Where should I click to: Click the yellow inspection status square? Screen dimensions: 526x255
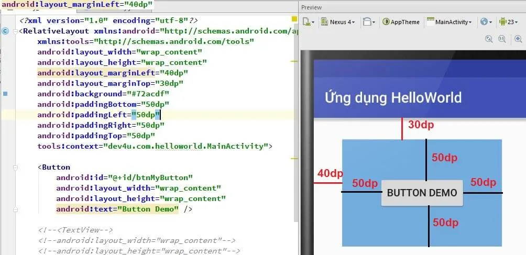tap(294, 19)
